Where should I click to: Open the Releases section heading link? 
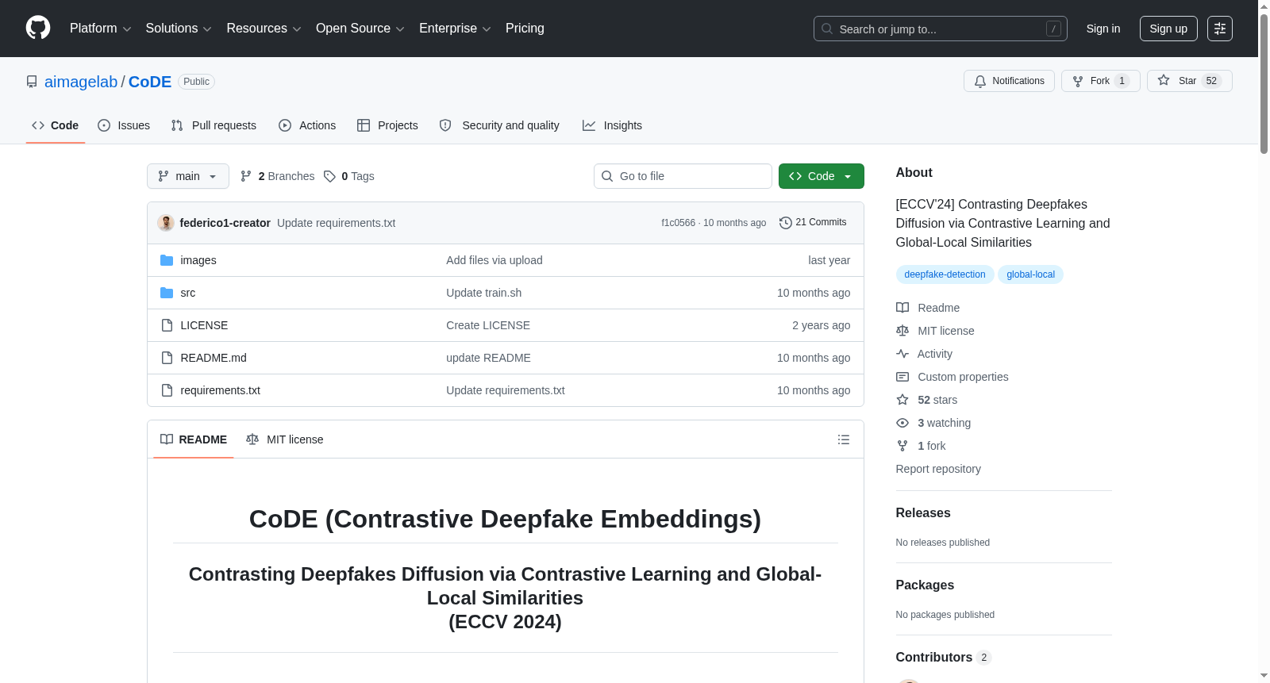[x=923, y=513]
